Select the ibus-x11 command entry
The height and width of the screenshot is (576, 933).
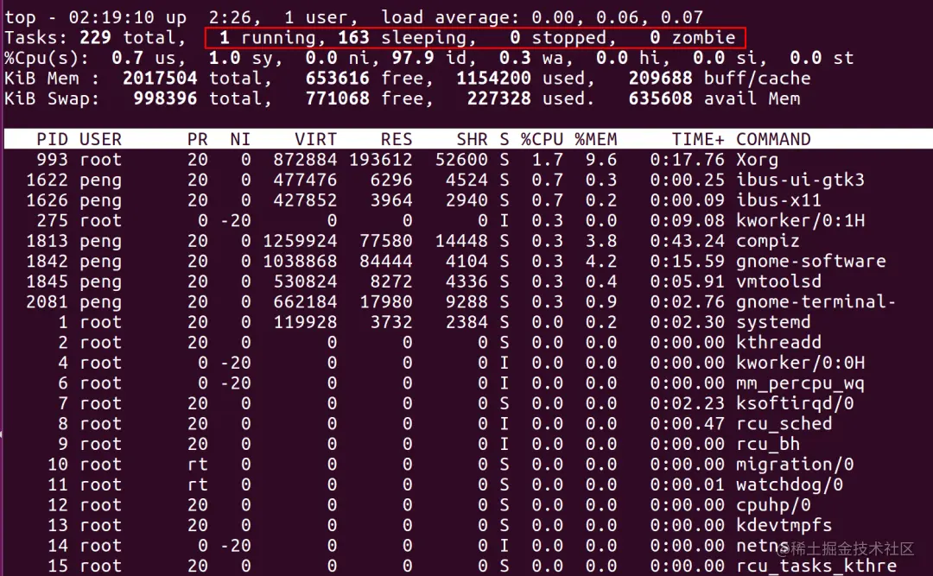point(778,200)
